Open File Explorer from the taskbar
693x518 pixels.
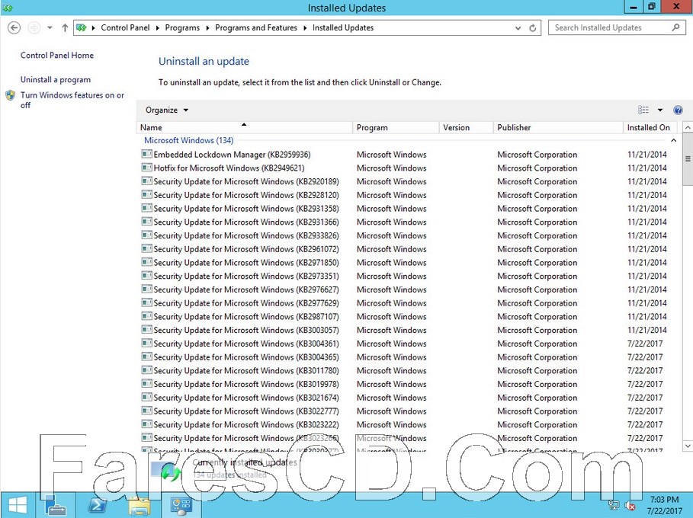[140, 506]
